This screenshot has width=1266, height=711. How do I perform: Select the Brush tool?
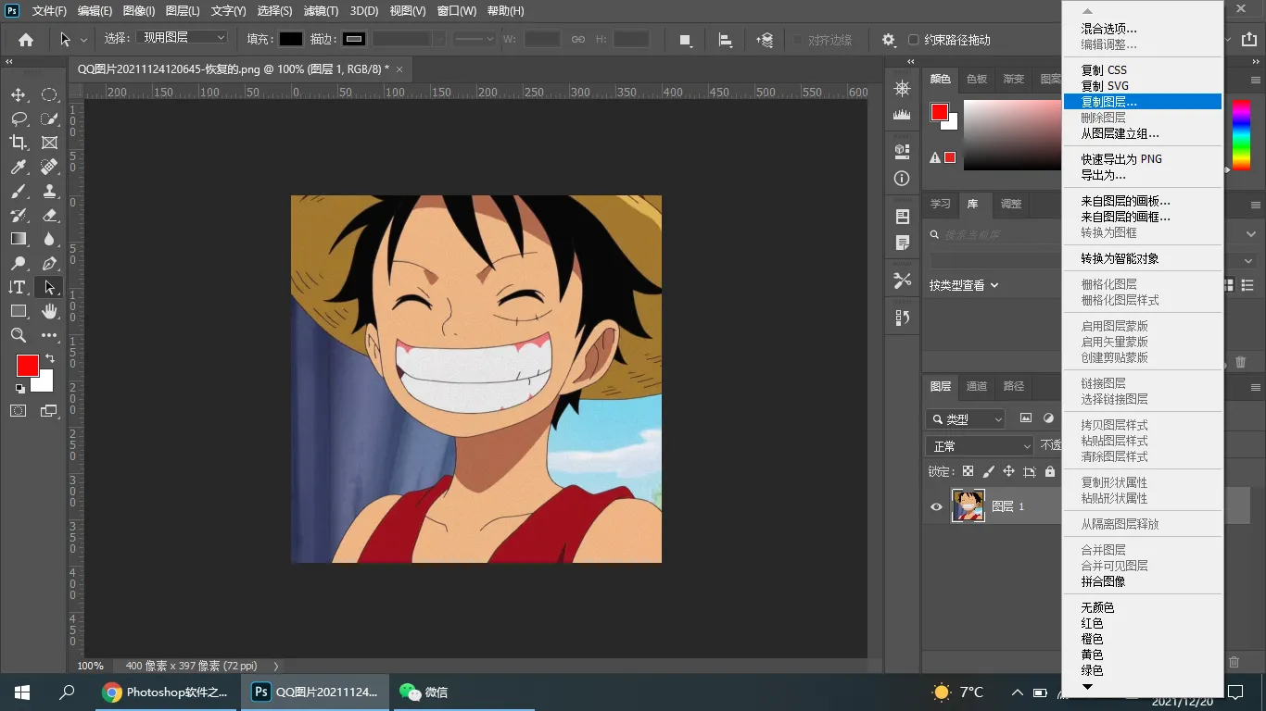[x=19, y=191]
